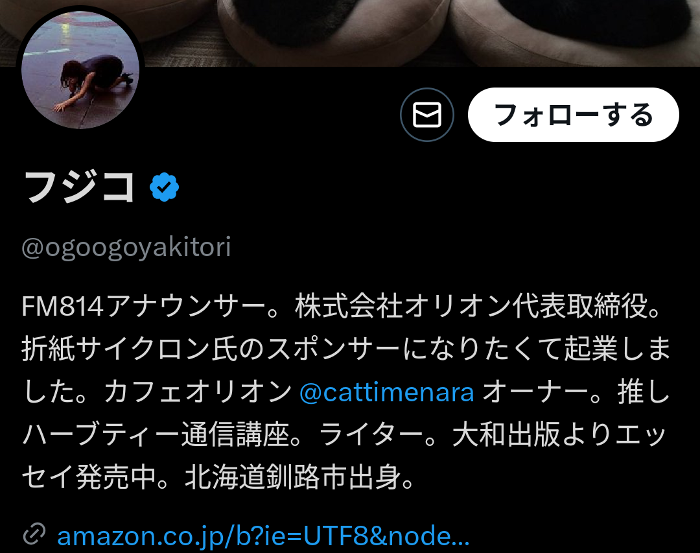The width and height of the screenshot is (700, 553).
Task: Visit the @cattimenara mentioned account
Action: pos(386,393)
